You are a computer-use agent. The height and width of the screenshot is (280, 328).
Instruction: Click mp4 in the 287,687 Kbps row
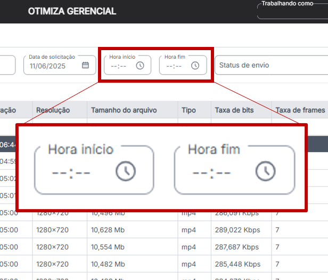click(188, 247)
